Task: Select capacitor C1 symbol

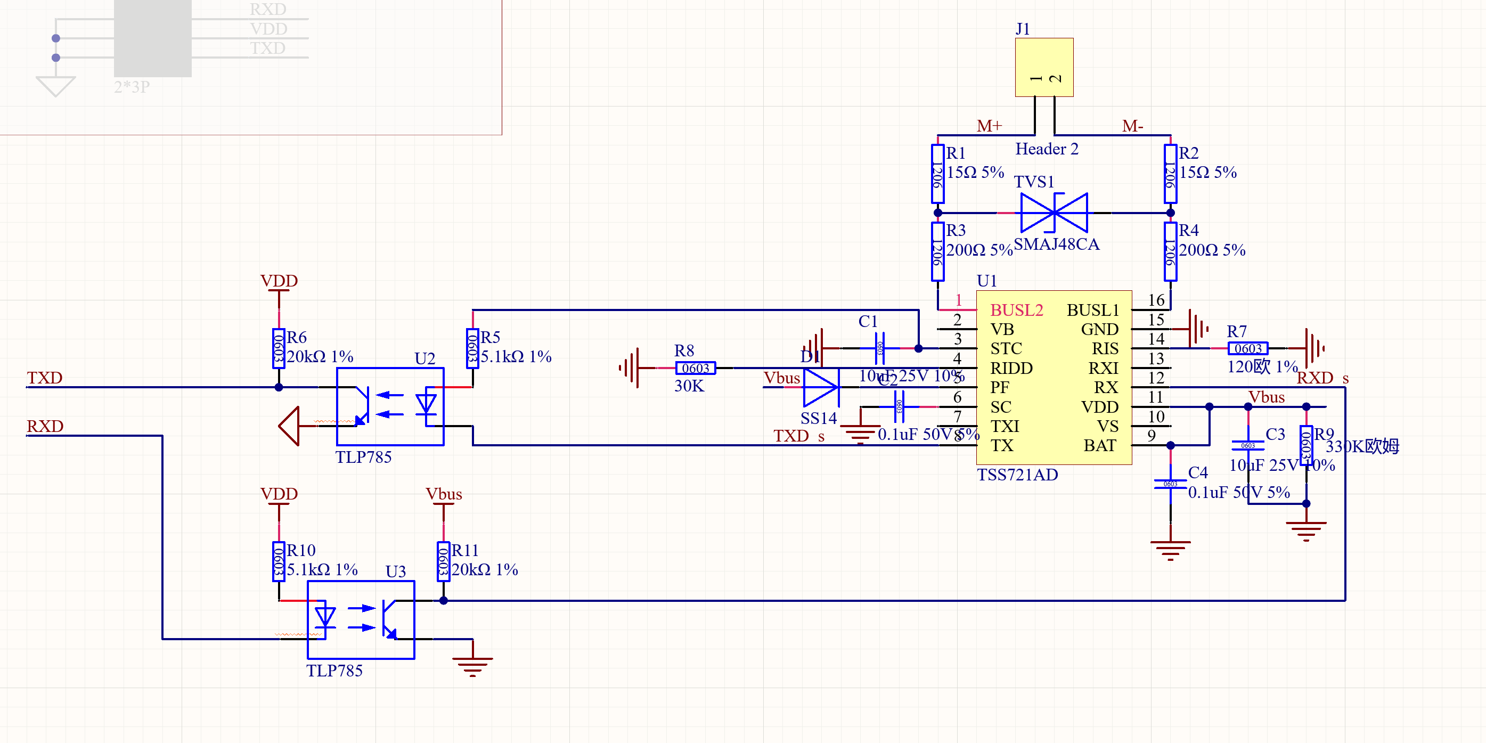Action: (x=879, y=348)
